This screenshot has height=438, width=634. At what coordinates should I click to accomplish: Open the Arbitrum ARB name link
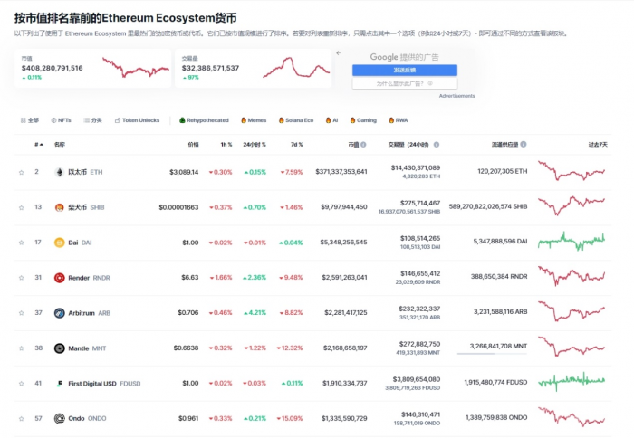point(89,313)
